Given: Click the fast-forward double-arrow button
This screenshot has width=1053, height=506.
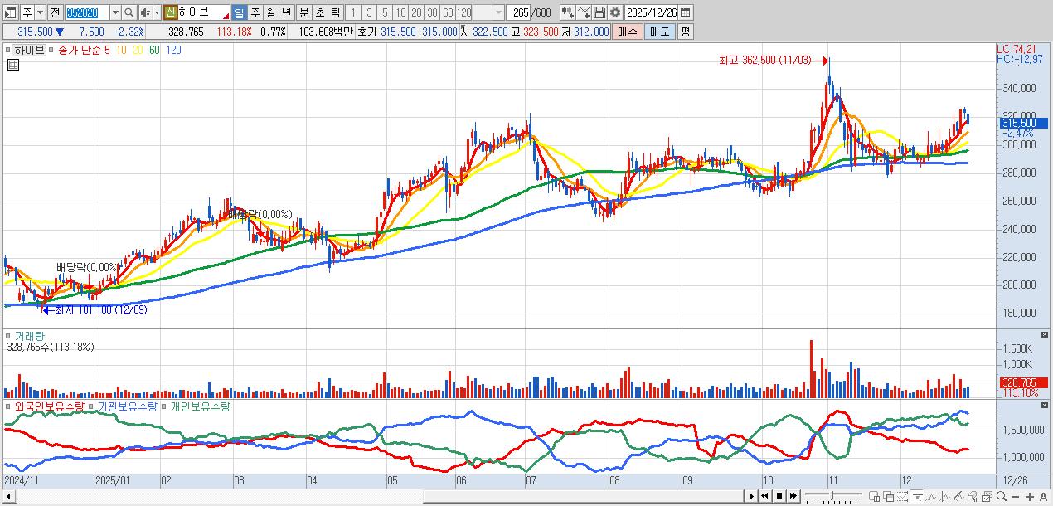Looking at the screenshot, I should click(x=793, y=496).
